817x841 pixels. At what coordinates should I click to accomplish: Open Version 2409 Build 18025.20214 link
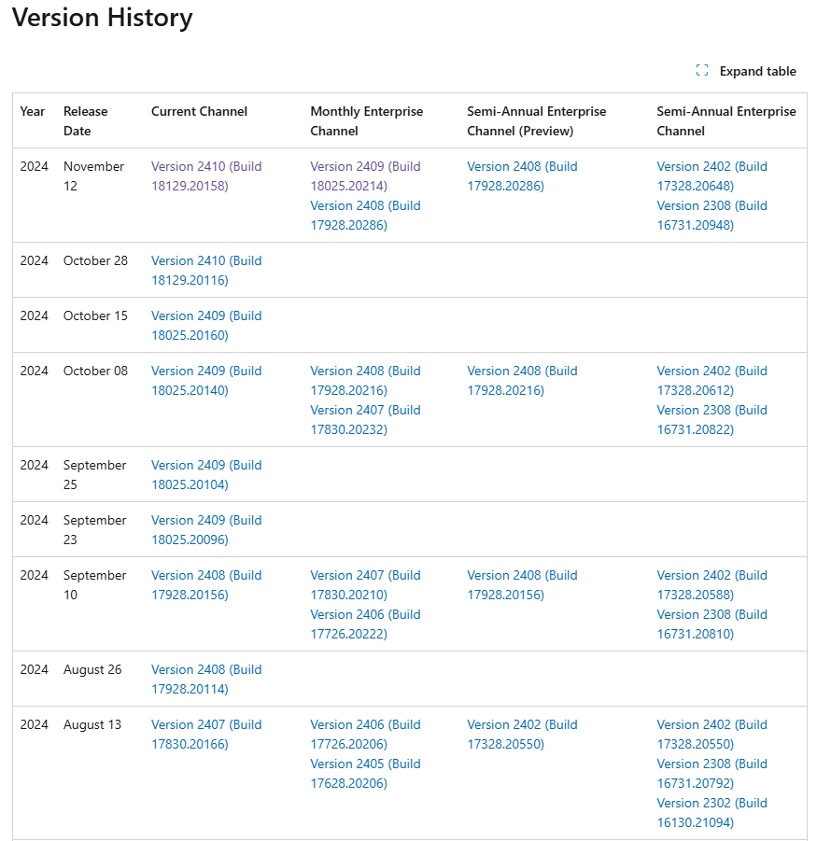[365, 175]
